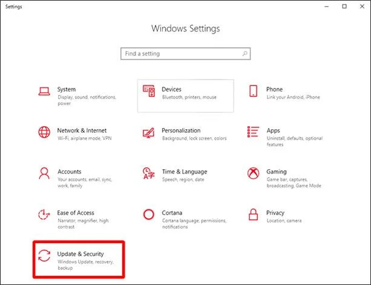Viewport: 371px width, 285px height.
Task: Click the Accounts person icon
Action: coord(44,173)
